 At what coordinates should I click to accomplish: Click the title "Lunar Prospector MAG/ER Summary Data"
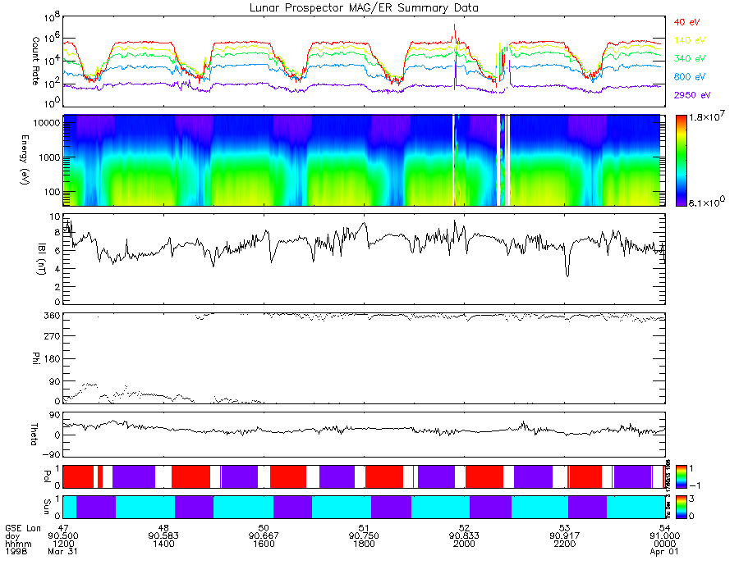click(364, 7)
